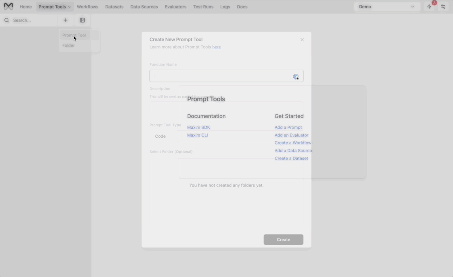The height and width of the screenshot is (277, 453).
Task: Click the 'You have not created any folders yet.' text
Action: point(226,185)
